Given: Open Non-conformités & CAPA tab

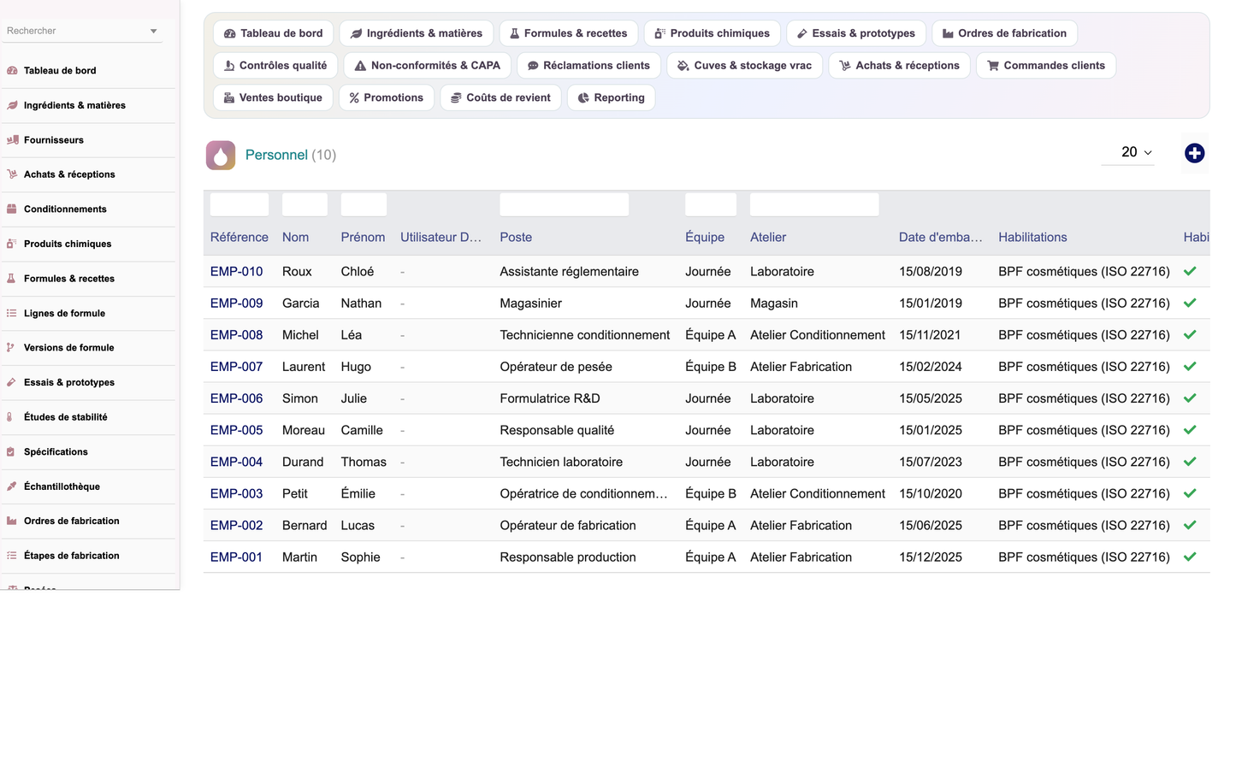Looking at the screenshot, I should click(428, 66).
